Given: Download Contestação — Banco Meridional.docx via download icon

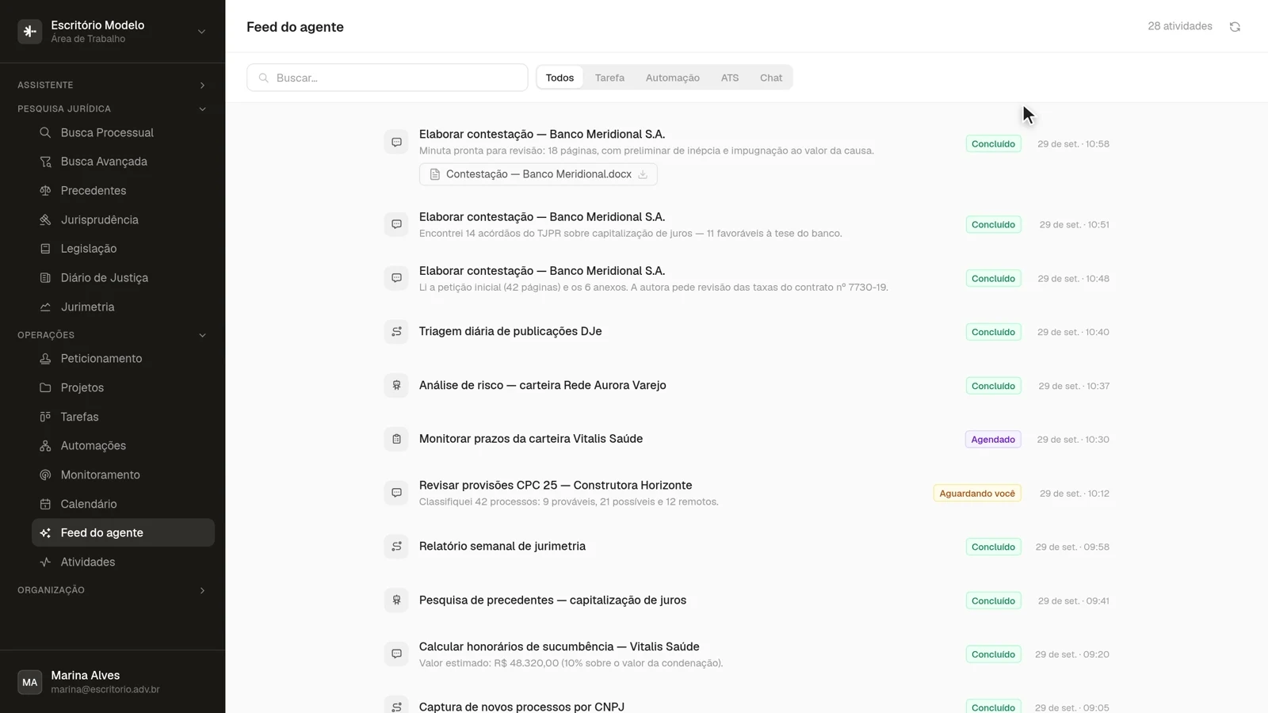Looking at the screenshot, I should [x=643, y=174].
